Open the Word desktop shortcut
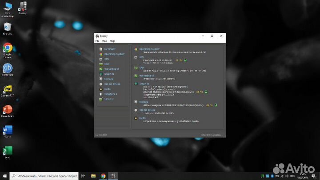320x180 pixels. pyautogui.click(x=8, y=132)
